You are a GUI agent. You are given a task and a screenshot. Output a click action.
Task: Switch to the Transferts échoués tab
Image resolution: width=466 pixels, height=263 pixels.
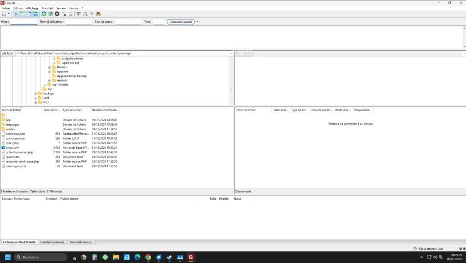(x=53, y=242)
